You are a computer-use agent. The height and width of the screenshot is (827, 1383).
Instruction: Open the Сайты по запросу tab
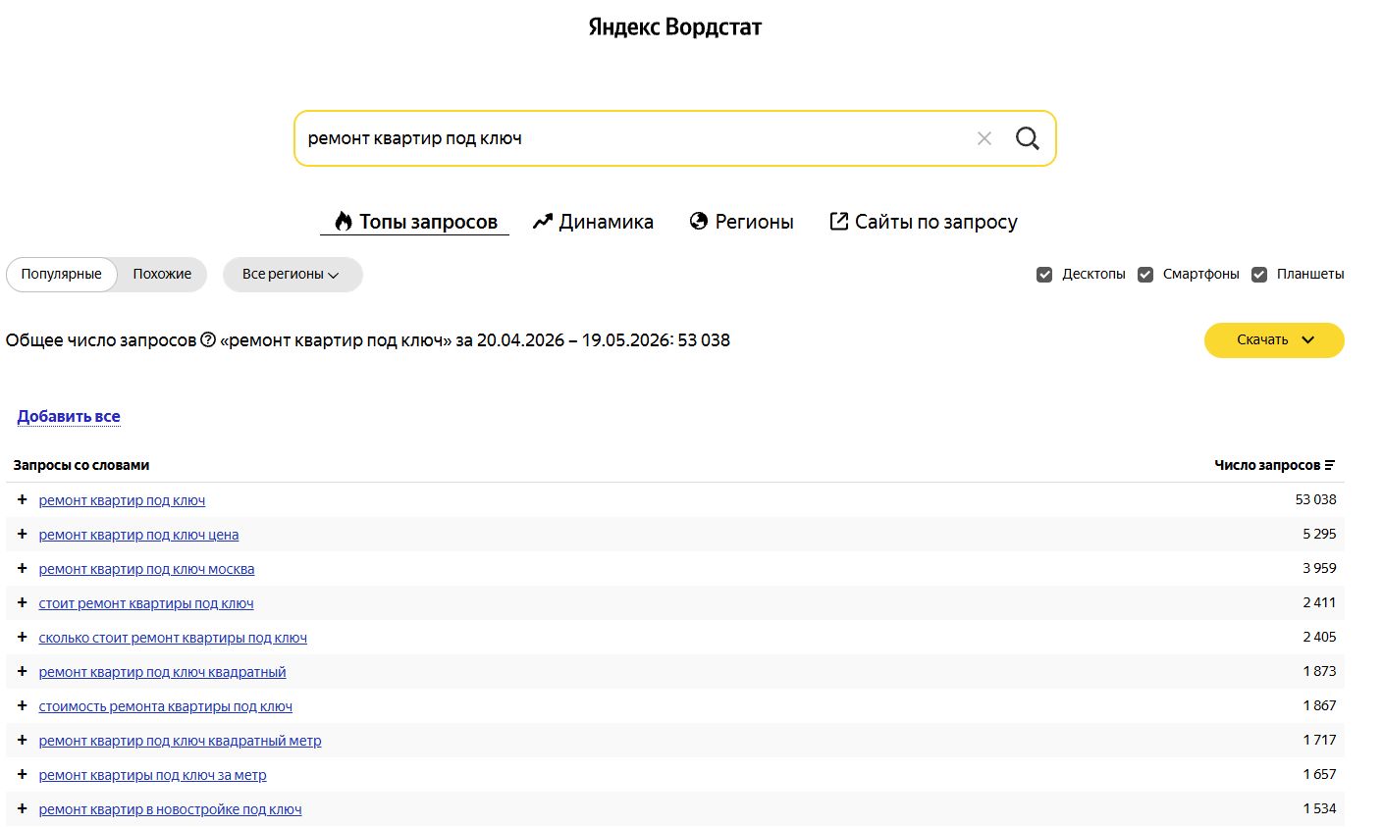pyautogui.click(x=924, y=222)
